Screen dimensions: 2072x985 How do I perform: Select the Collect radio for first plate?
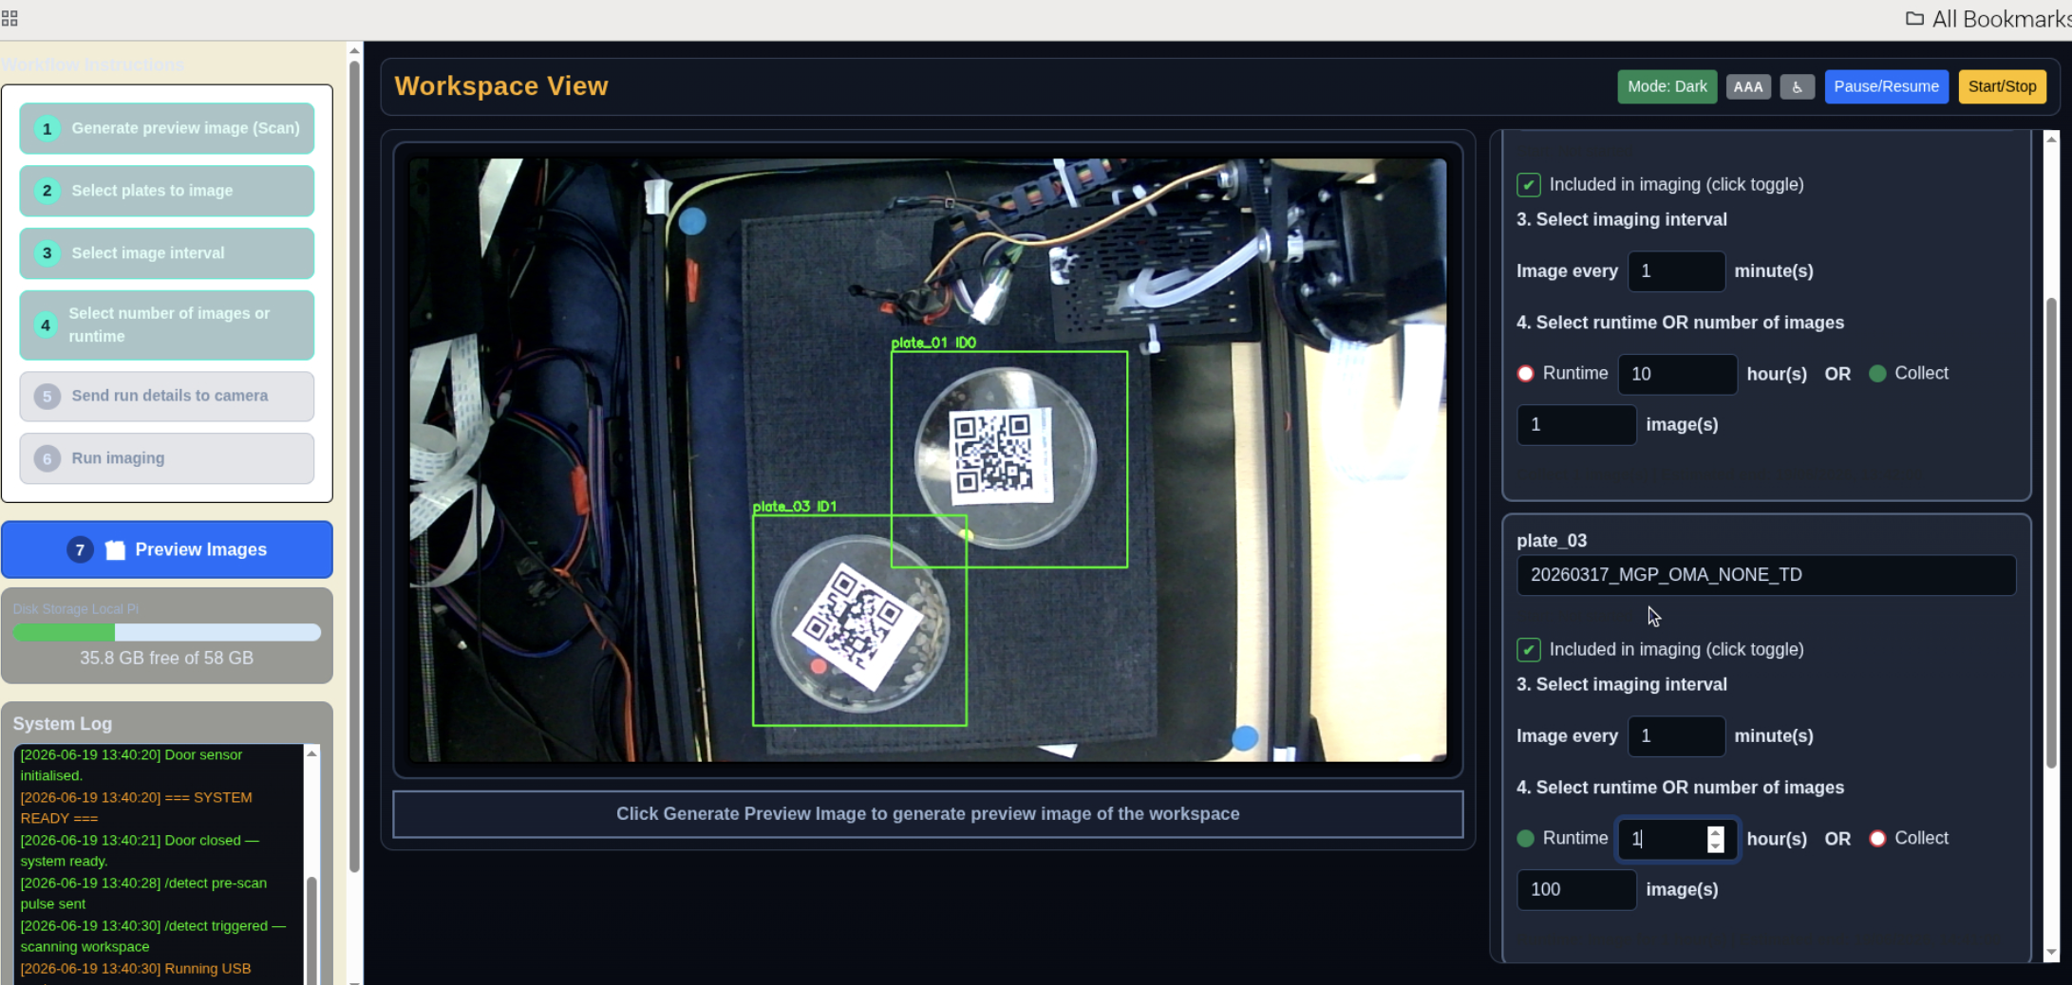(1877, 374)
